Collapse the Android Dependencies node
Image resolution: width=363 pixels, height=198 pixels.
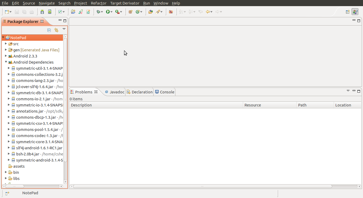[6, 62]
